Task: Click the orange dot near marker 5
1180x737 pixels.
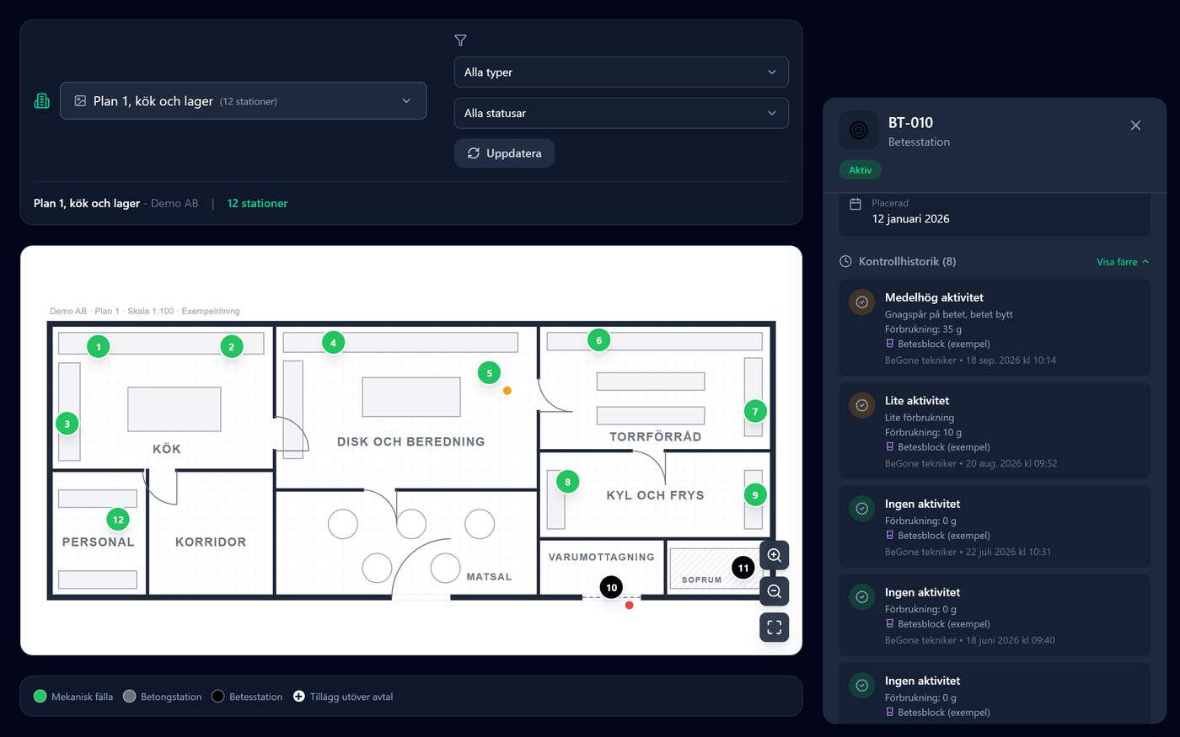Action: click(x=507, y=391)
